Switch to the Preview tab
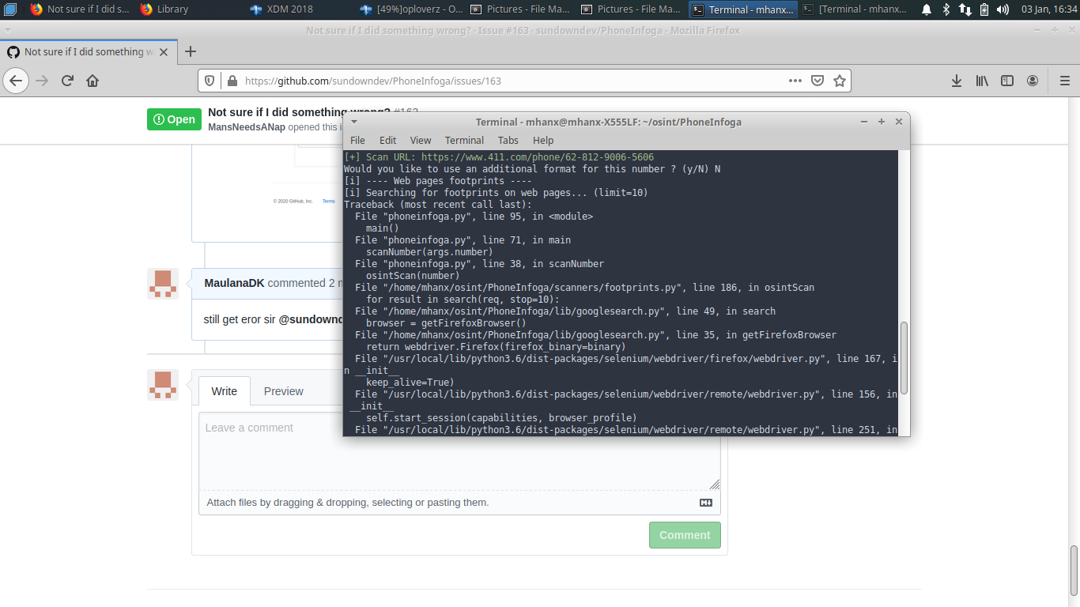The width and height of the screenshot is (1080, 607). pyautogui.click(x=282, y=390)
